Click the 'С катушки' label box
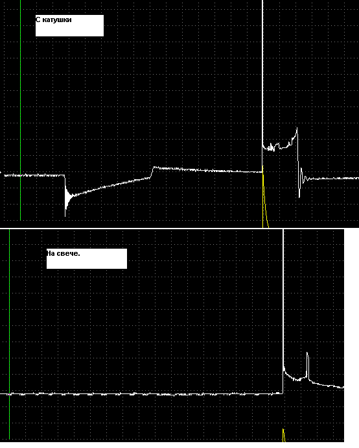Screen dimensions: 359x448 (69, 26)
